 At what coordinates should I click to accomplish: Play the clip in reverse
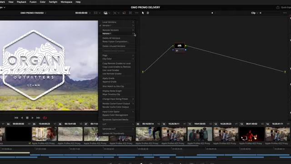click(22, 118)
